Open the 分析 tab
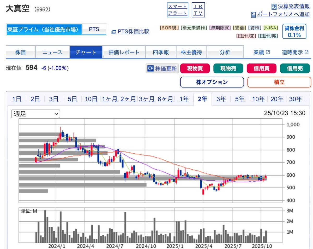The image size is (313, 249). [225, 52]
